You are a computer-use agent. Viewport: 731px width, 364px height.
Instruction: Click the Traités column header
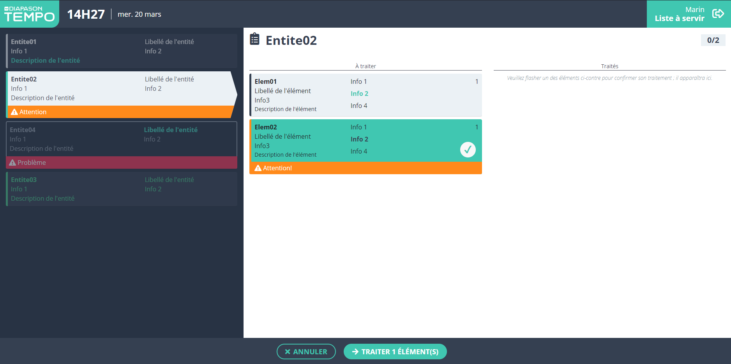(x=609, y=66)
